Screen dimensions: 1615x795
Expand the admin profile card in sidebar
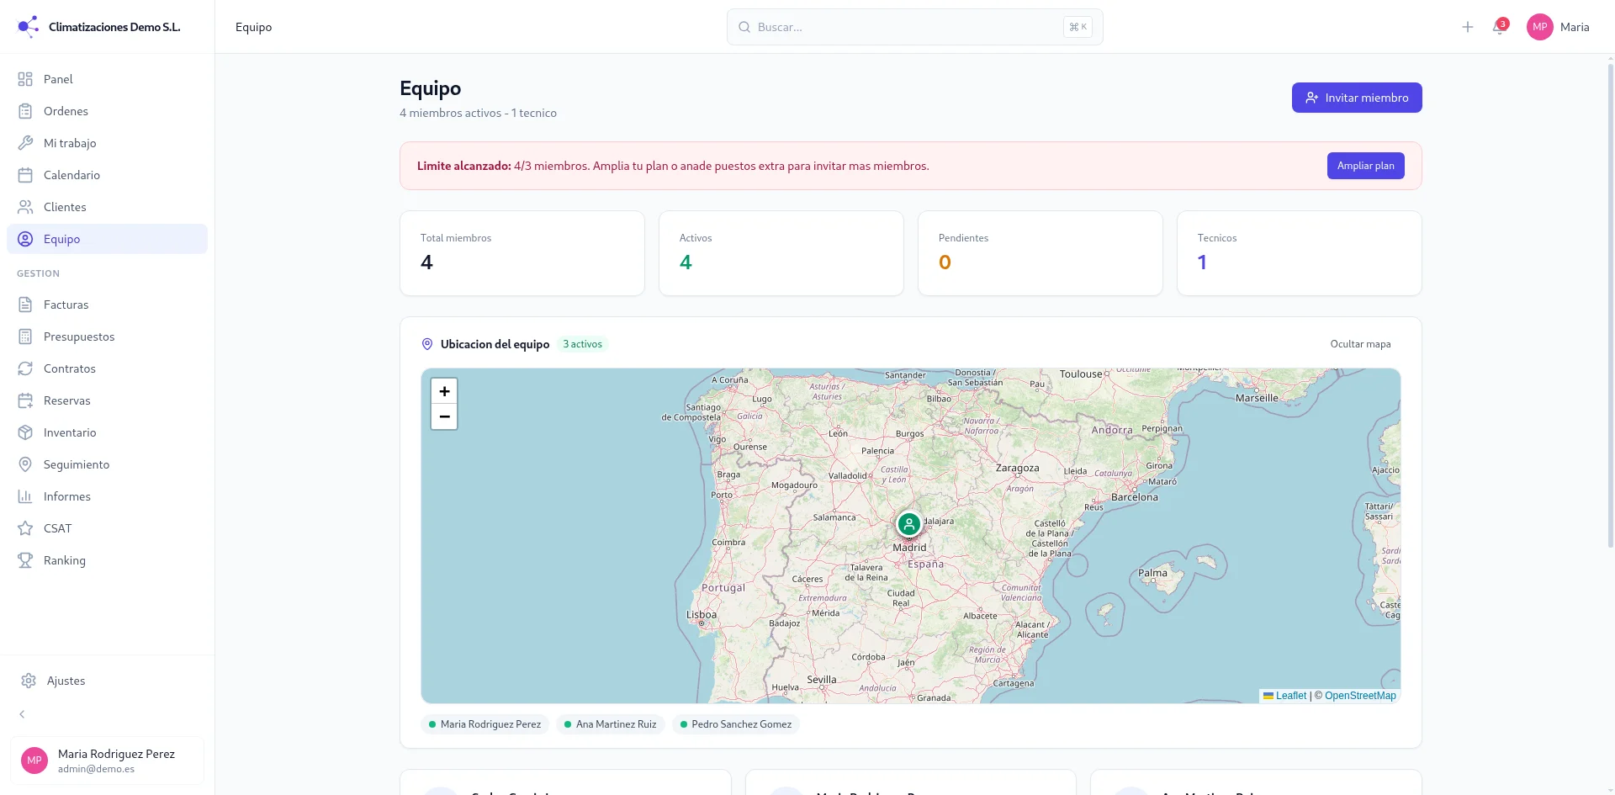(107, 760)
